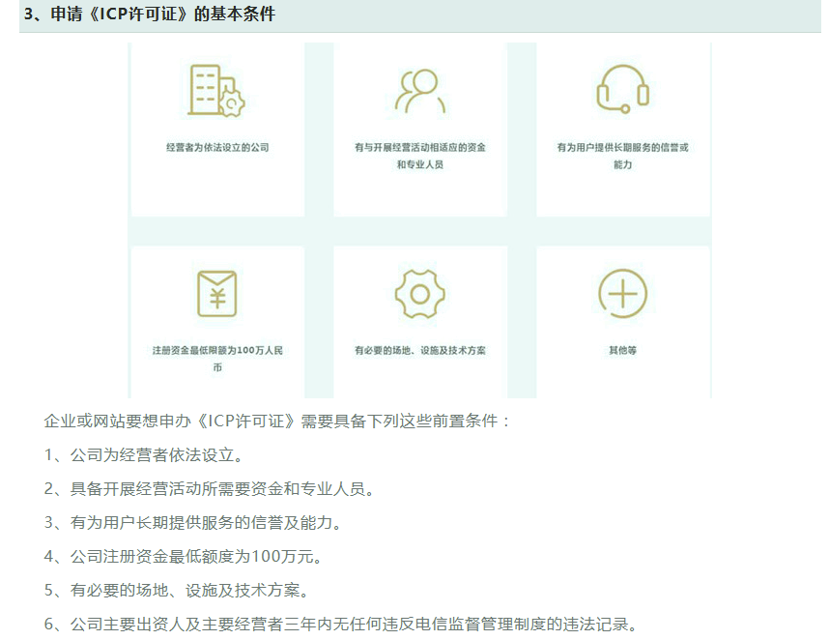Screen dimensions: 829x640
Task: Click the envelope icon with yen symbol
Action: pos(214,295)
